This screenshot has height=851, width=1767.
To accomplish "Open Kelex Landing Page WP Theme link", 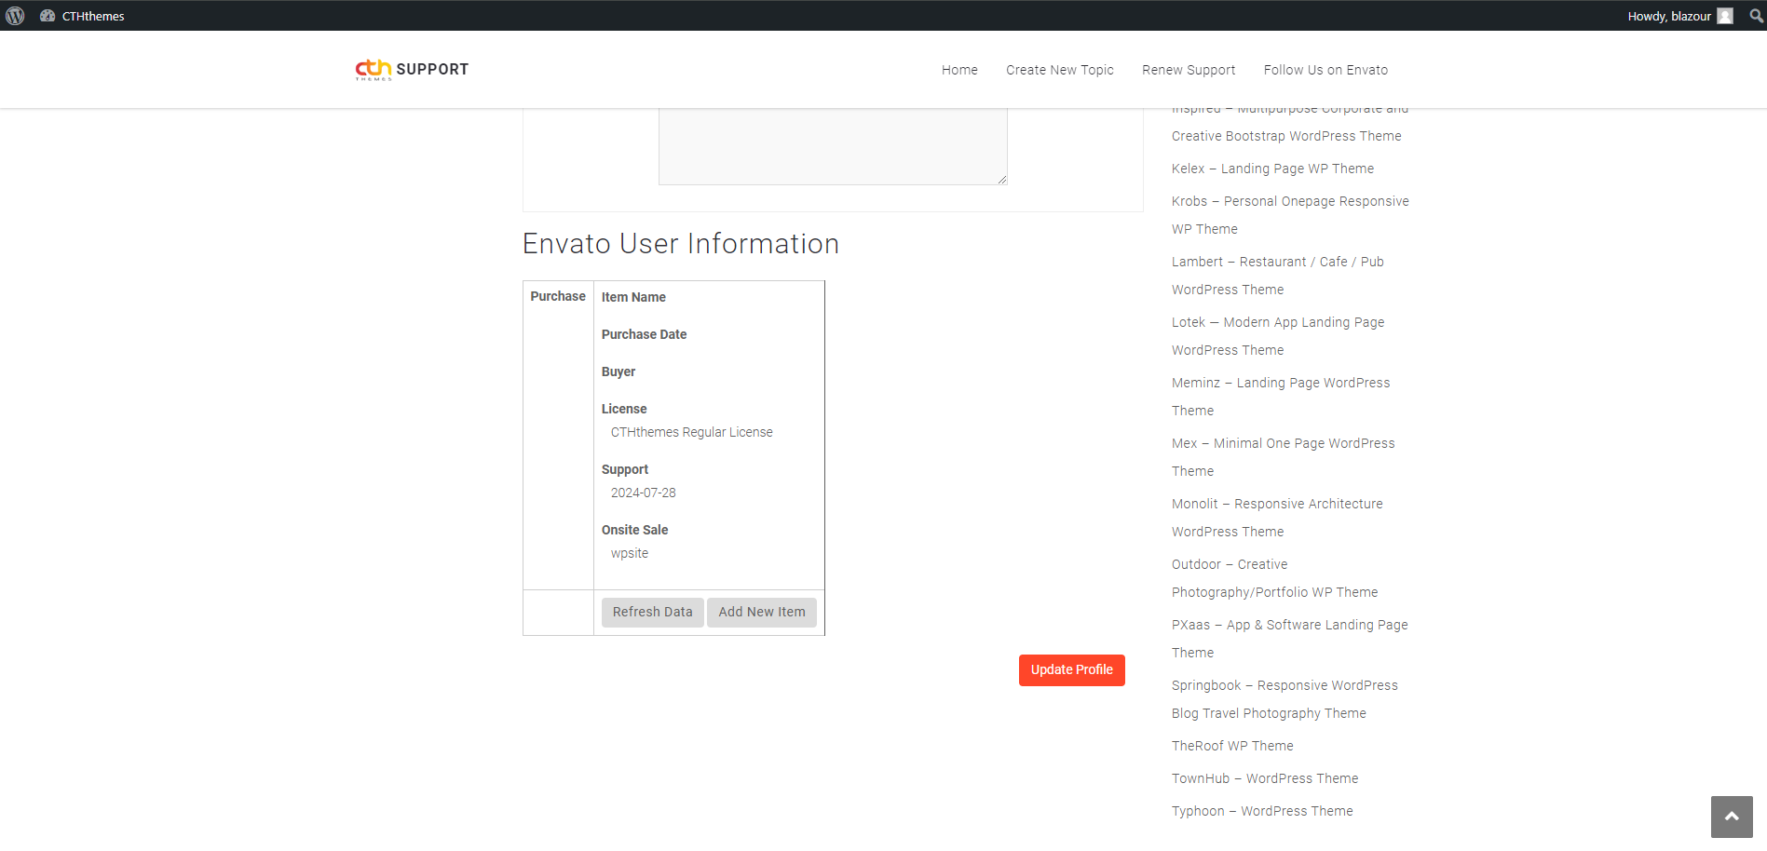I will [1272, 169].
